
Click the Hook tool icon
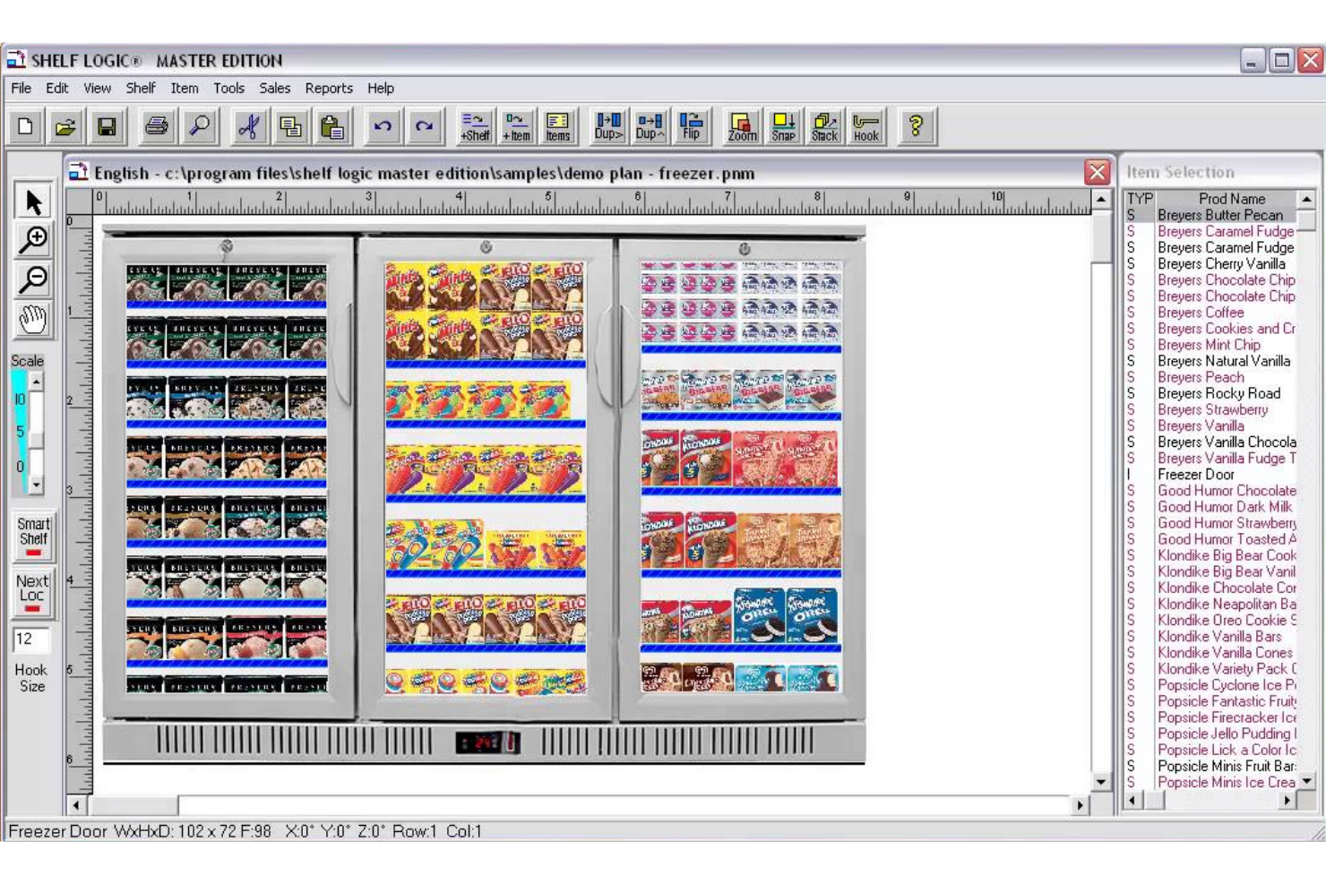(865, 126)
